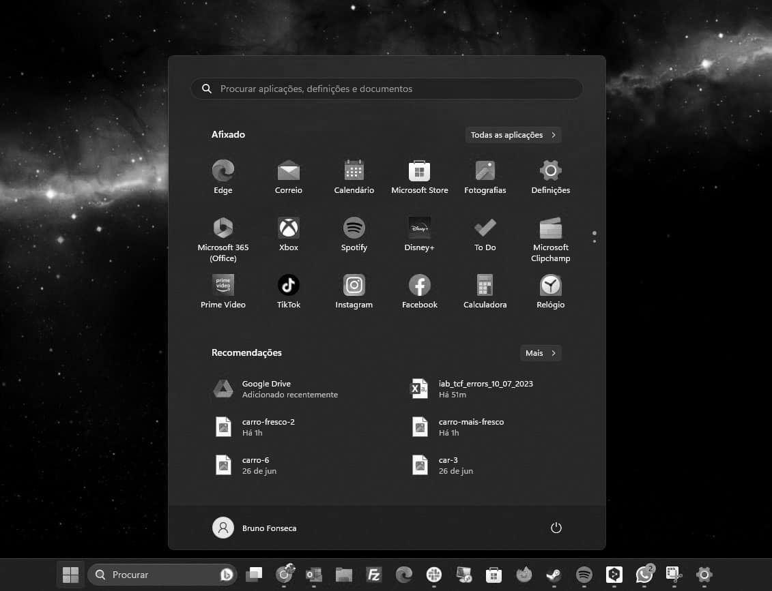
Task: Expand Mais recommendations
Action: click(541, 353)
